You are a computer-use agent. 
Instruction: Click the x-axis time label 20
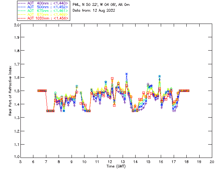click(x=212, y=162)
